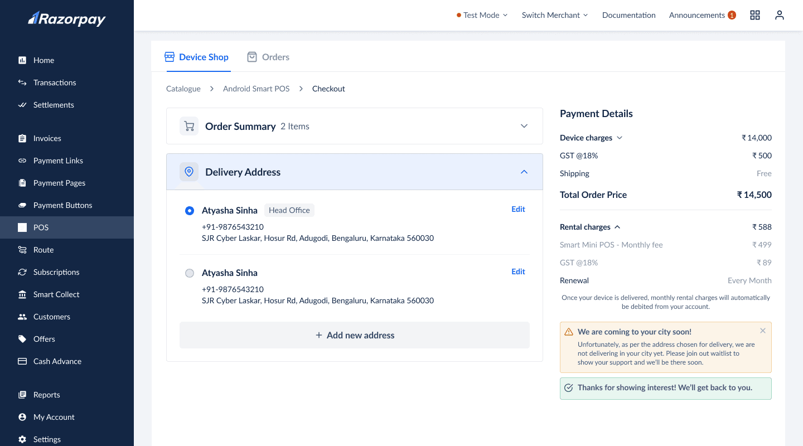The height and width of the screenshot is (446, 803).
Task: Click the Head Office tag
Action: pyautogui.click(x=289, y=210)
